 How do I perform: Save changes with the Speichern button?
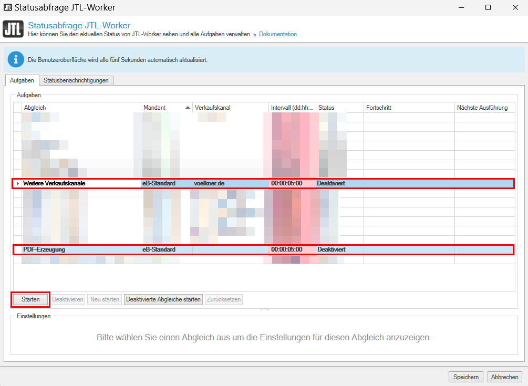[x=465, y=377]
